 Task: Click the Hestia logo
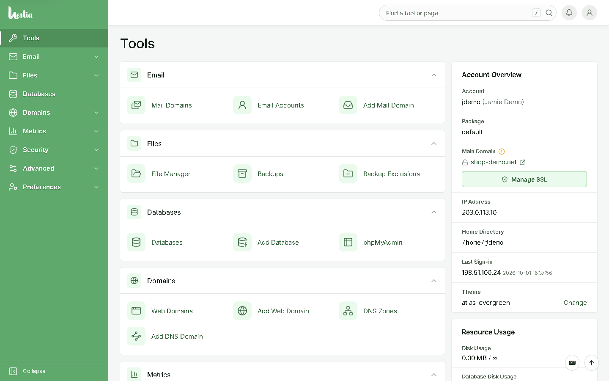click(20, 13)
